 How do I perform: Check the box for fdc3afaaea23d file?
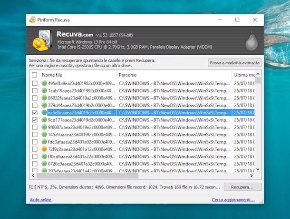tap(35, 142)
